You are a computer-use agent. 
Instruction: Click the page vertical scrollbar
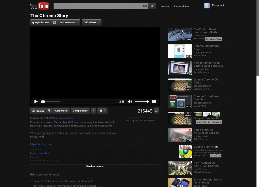tap(257, 38)
